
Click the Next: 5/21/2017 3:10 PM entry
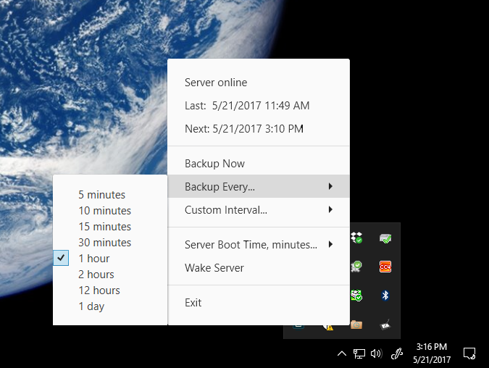click(x=244, y=128)
